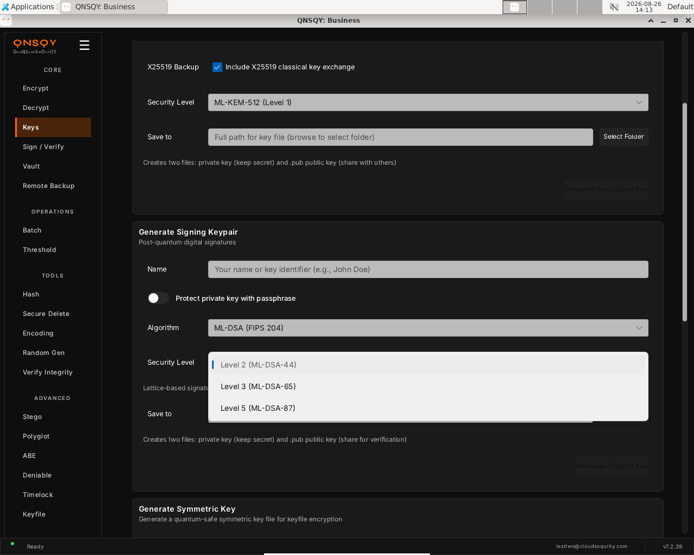Open Verify Integrity
This screenshot has height=555, width=694.
(53, 372)
